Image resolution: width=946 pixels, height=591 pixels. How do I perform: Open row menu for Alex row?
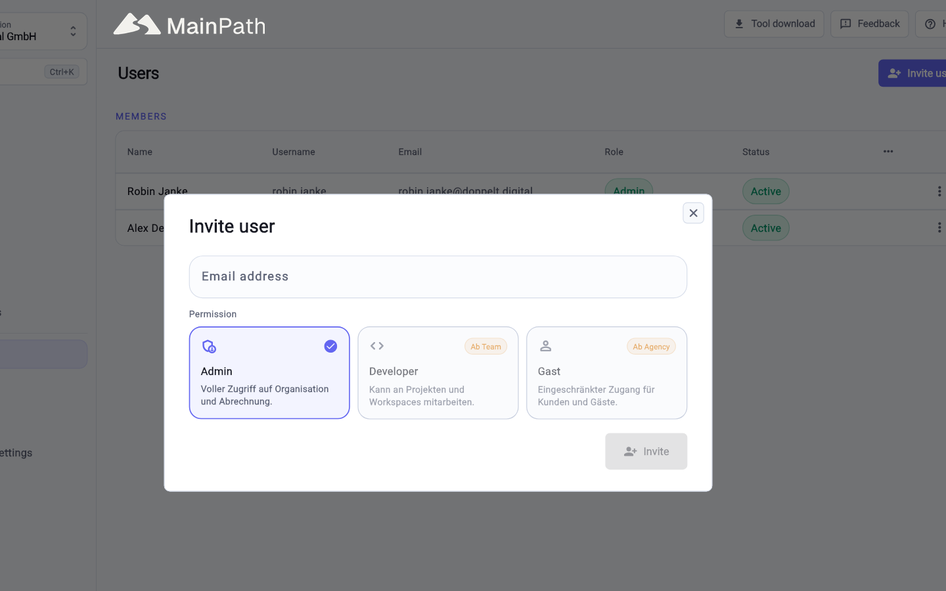[x=939, y=227]
